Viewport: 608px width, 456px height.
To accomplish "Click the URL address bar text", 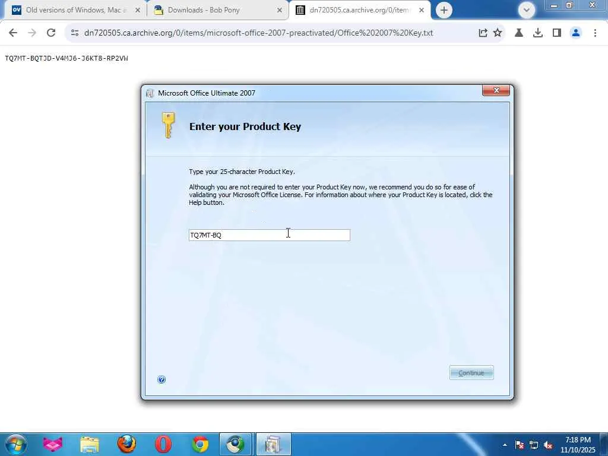I will [x=258, y=33].
